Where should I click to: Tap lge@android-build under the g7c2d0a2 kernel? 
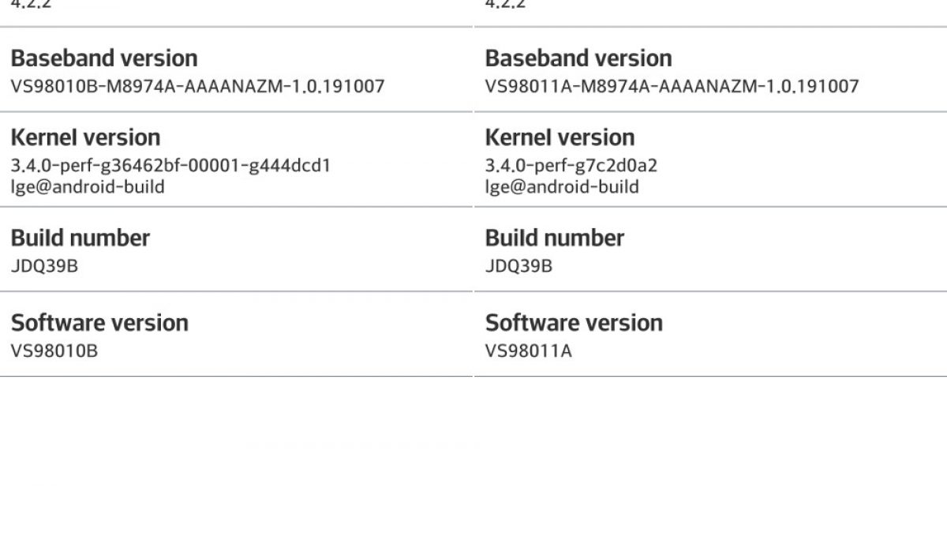[562, 187]
